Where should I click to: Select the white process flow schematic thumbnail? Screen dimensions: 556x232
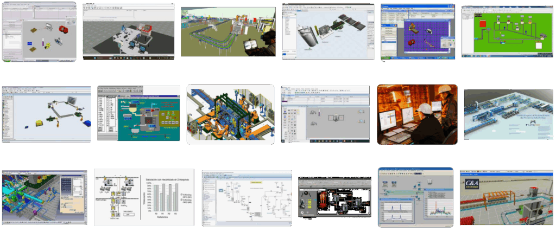coord(247,197)
